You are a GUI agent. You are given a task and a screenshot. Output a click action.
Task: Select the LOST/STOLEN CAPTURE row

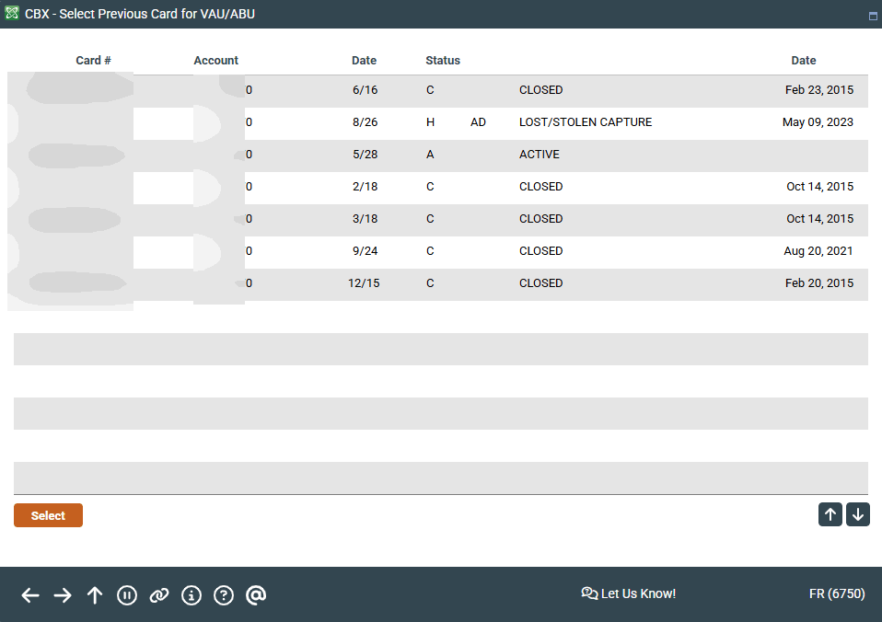585,122
